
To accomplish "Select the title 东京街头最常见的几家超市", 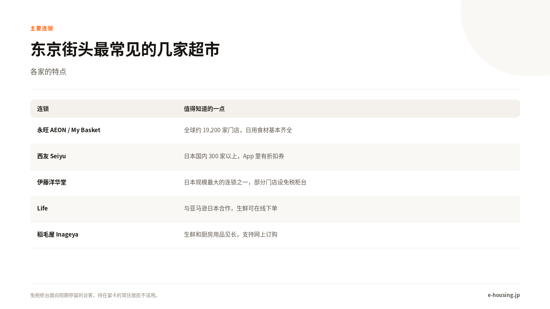I will [125, 49].
